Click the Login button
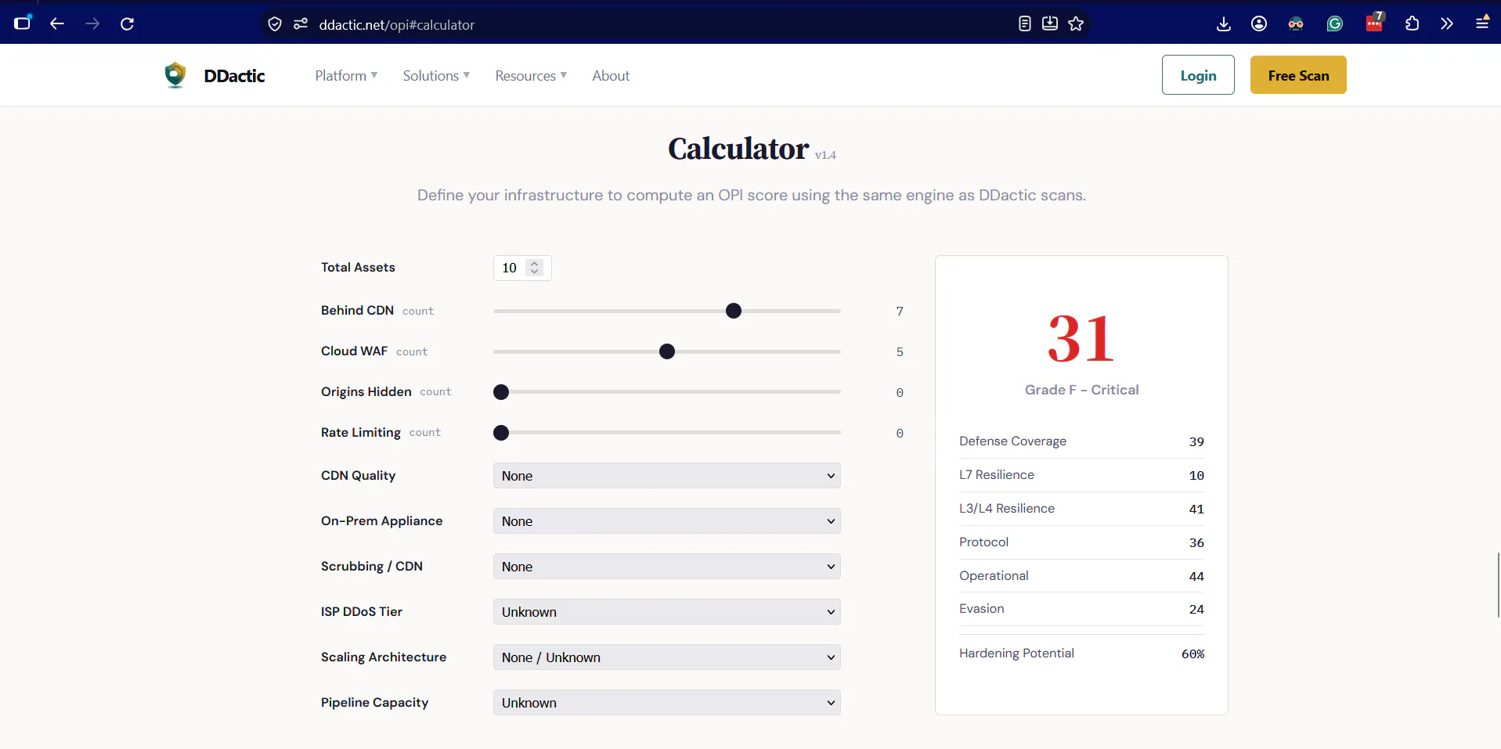The height and width of the screenshot is (749, 1501). (1198, 75)
